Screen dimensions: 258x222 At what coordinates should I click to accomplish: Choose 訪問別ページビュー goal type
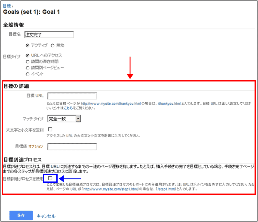tap(28, 68)
